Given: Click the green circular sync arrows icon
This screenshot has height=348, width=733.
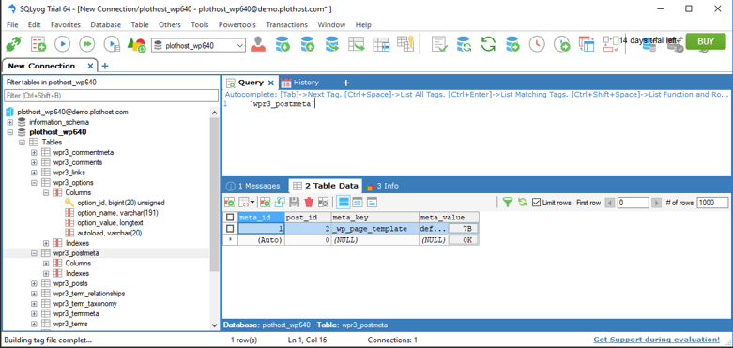Looking at the screenshot, I should click(x=488, y=44).
